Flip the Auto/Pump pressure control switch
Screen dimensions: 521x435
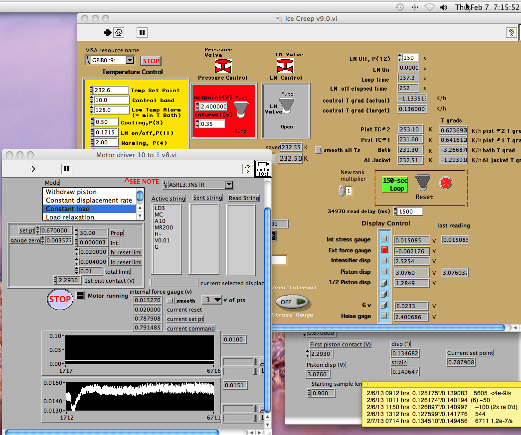coord(240,109)
